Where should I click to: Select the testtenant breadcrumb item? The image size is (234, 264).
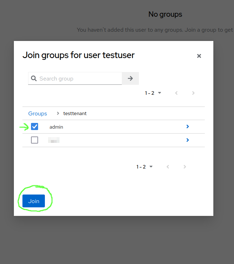point(75,114)
